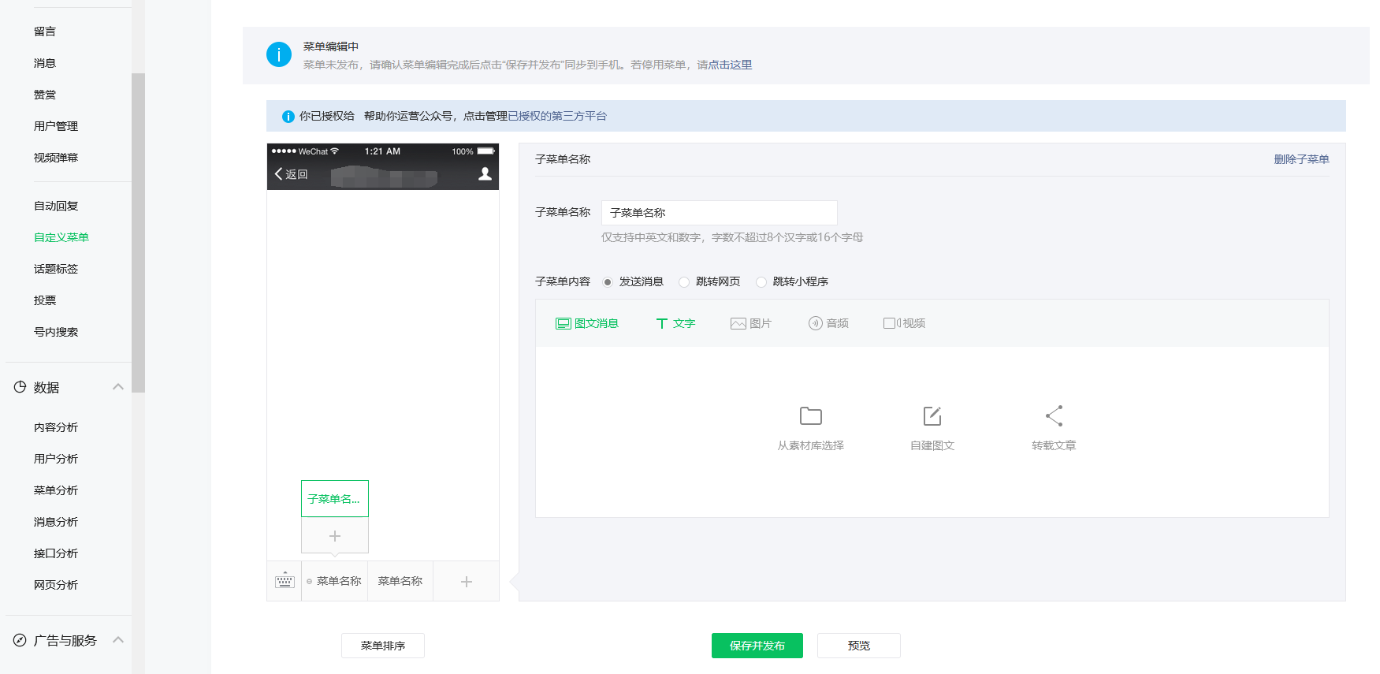
Task: Select 跳转网页 radio option
Action: click(684, 282)
